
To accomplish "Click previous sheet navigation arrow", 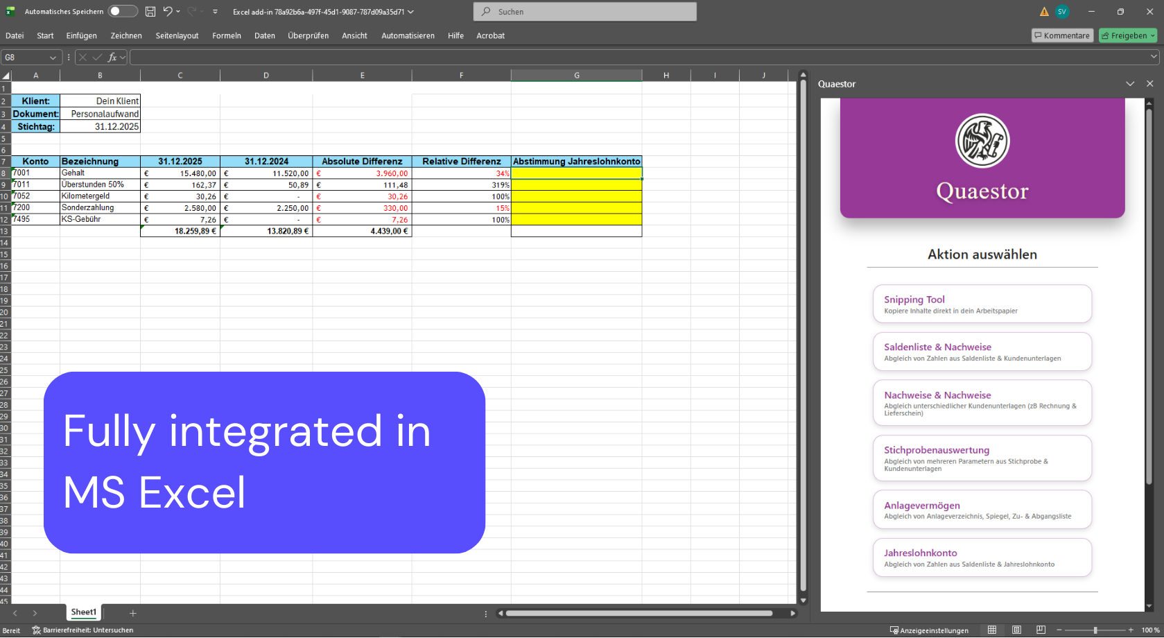I will (x=15, y=613).
